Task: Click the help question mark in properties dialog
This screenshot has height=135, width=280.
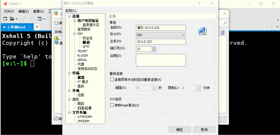Action: pos(199,3)
